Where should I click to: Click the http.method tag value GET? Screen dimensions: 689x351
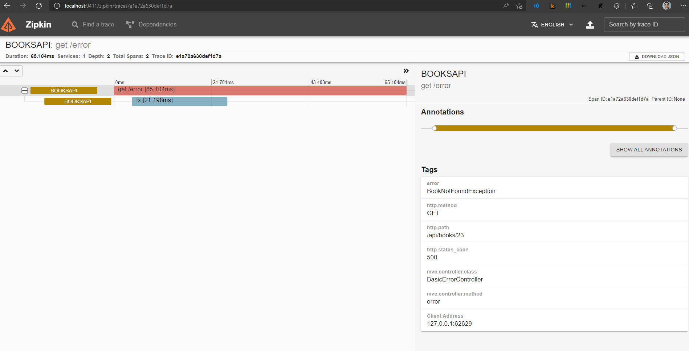(433, 213)
